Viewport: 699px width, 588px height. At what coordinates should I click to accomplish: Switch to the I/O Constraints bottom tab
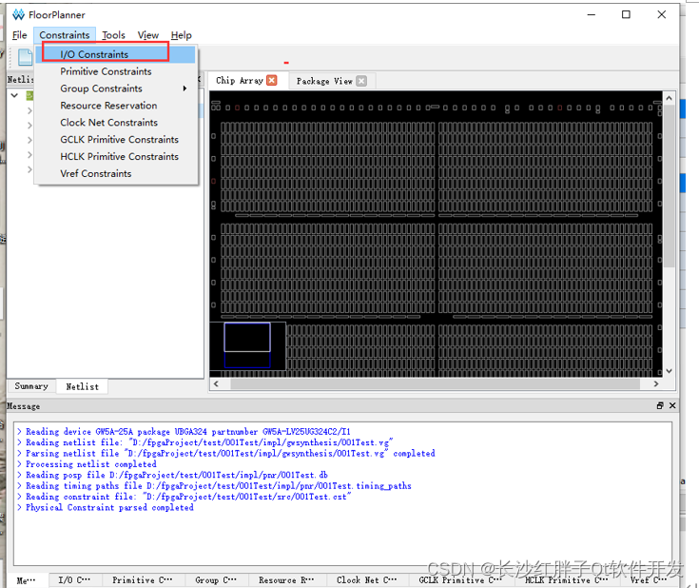pos(74,580)
